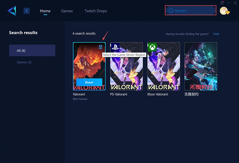Click the server region icon on Valorant
239x163 pixels.
coord(100,47)
